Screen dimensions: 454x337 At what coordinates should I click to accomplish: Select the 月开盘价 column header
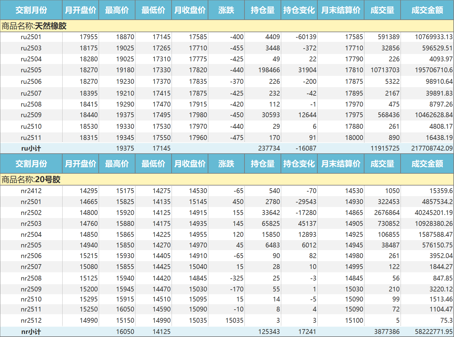coord(80,10)
